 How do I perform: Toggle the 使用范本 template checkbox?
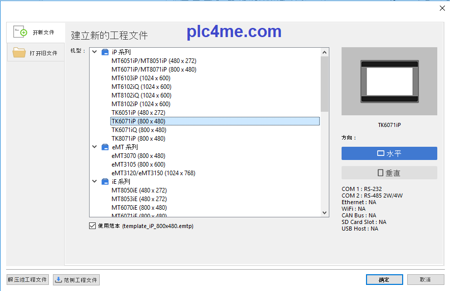92,226
